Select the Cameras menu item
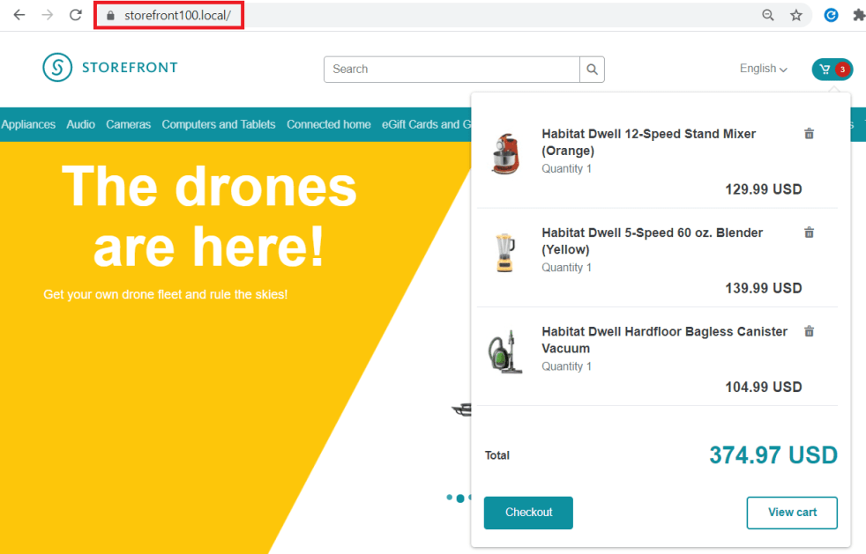 coord(128,124)
